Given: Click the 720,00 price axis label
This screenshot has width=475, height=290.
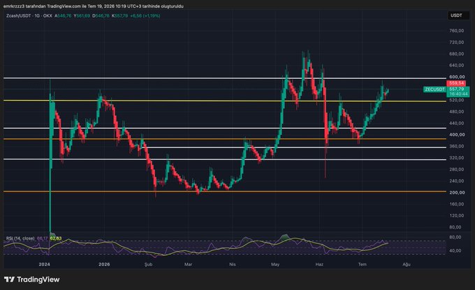Looking at the screenshot, I should (457, 42).
